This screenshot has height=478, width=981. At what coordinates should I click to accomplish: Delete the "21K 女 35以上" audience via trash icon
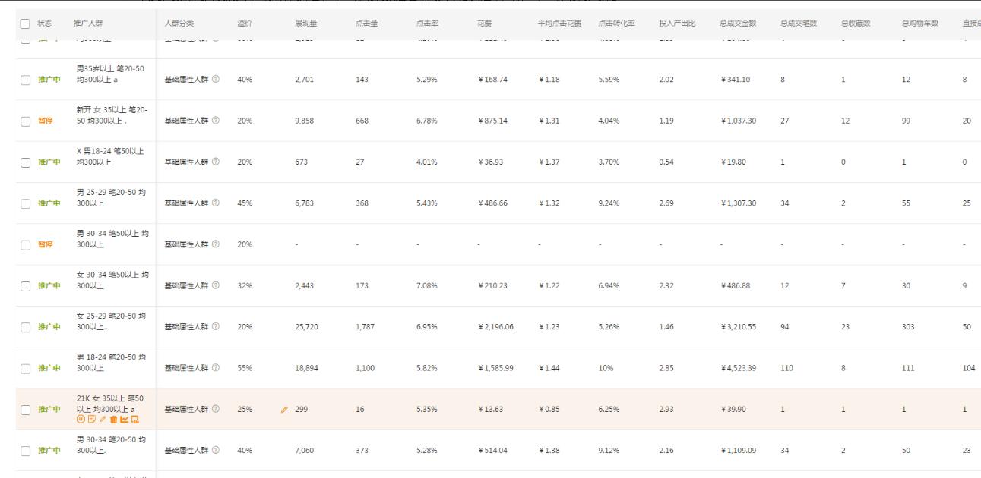tap(113, 420)
